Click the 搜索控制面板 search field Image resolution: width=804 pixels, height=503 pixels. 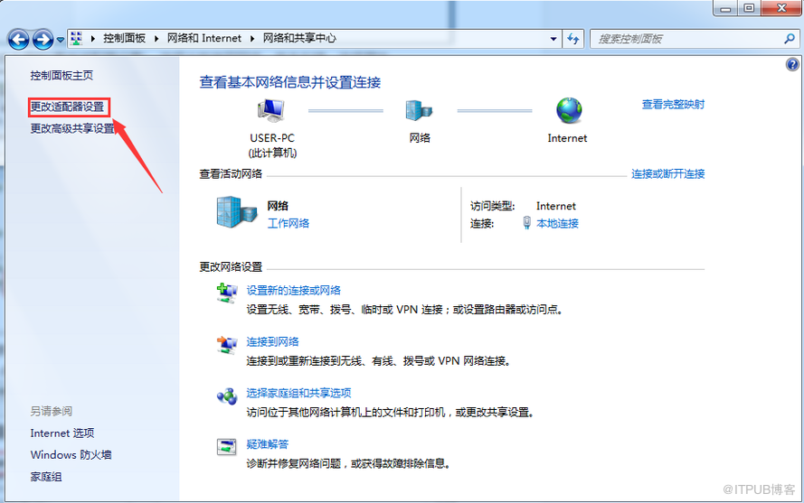(x=687, y=39)
